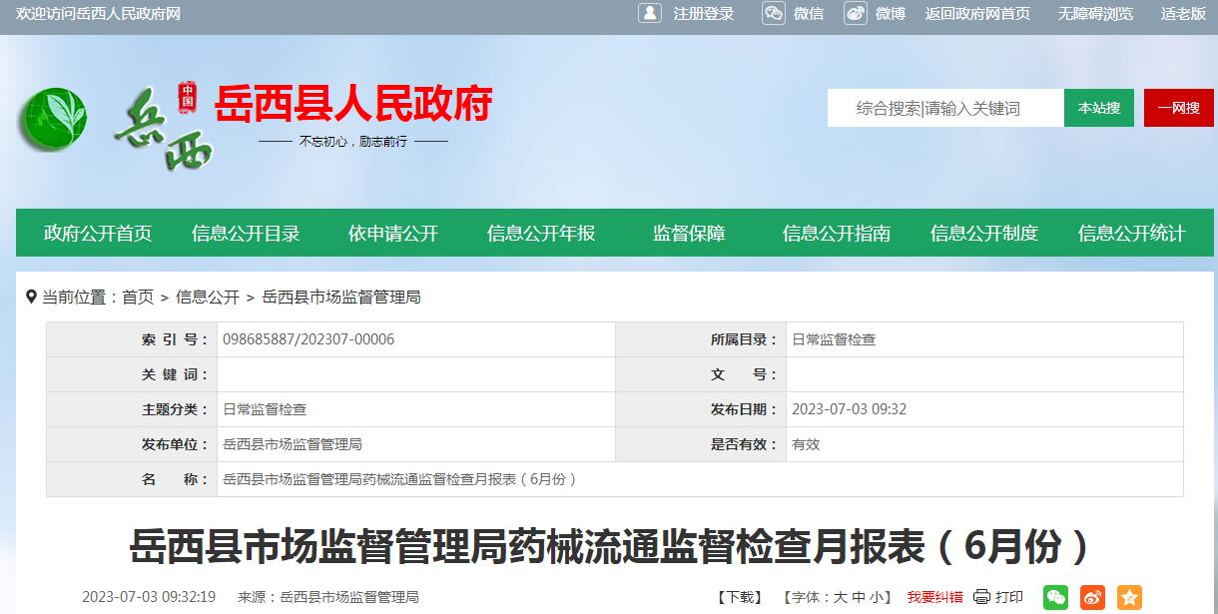Open the 微信 icon in the top bar
Viewport: 1218px width, 614px height.
pyautogui.click(x=774, y=14)
